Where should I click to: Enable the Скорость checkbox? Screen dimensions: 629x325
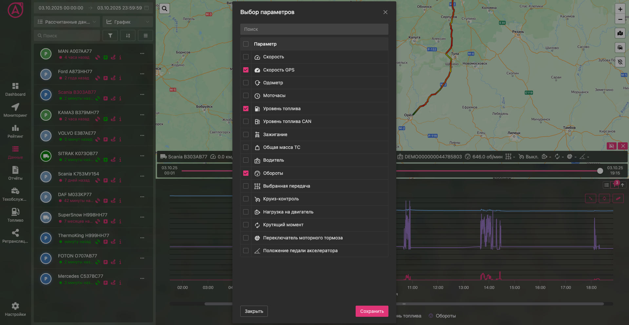(x=246, y=57)
